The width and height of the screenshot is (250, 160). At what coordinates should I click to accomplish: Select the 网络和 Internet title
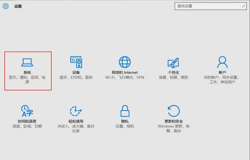click(x=125, y=72)
